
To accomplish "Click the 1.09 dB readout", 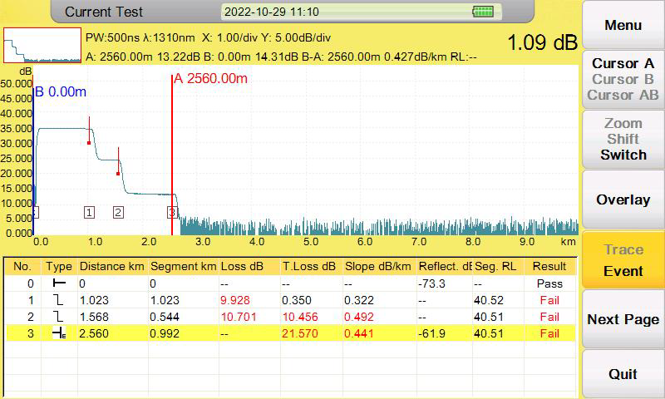I will pos(543,42).
